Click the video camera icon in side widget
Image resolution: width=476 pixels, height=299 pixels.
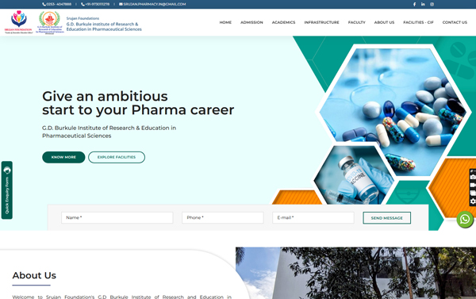coord(473,185)
